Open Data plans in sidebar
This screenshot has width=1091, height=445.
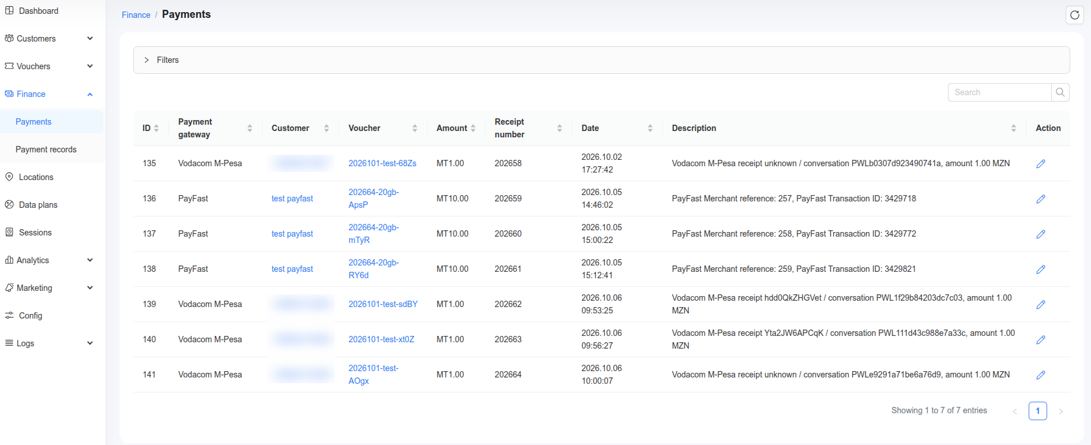point(38,205)
